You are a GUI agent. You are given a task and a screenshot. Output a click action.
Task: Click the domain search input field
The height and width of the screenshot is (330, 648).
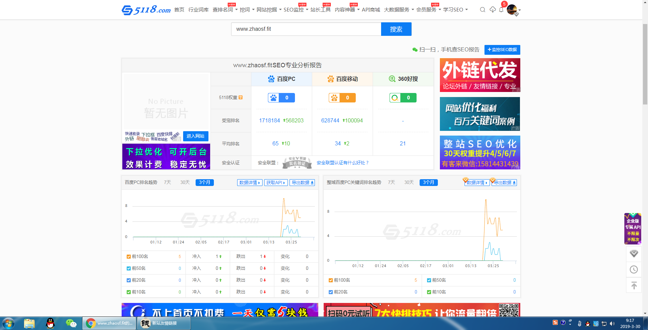click(x=306, y=29)
